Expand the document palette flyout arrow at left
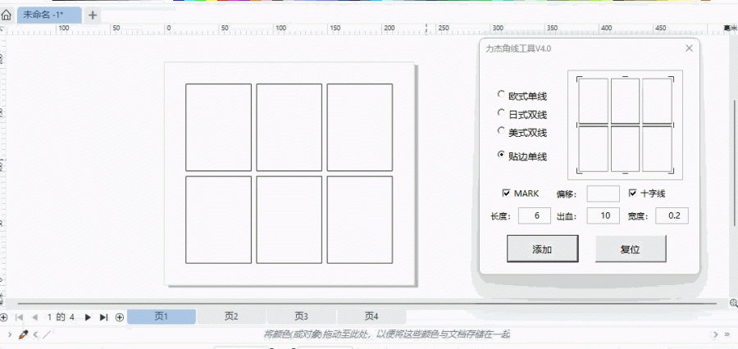This screenshot has width=738, height=349. (9, 334)
